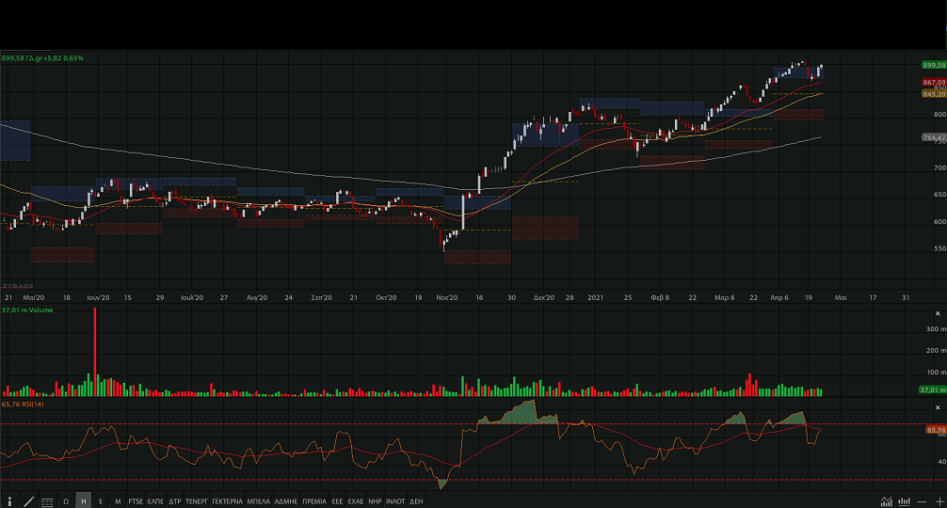This screenshot has height=508, width=947.
Task: Click the 899,58 ΓΔ.gr price label
Action: 42,58
